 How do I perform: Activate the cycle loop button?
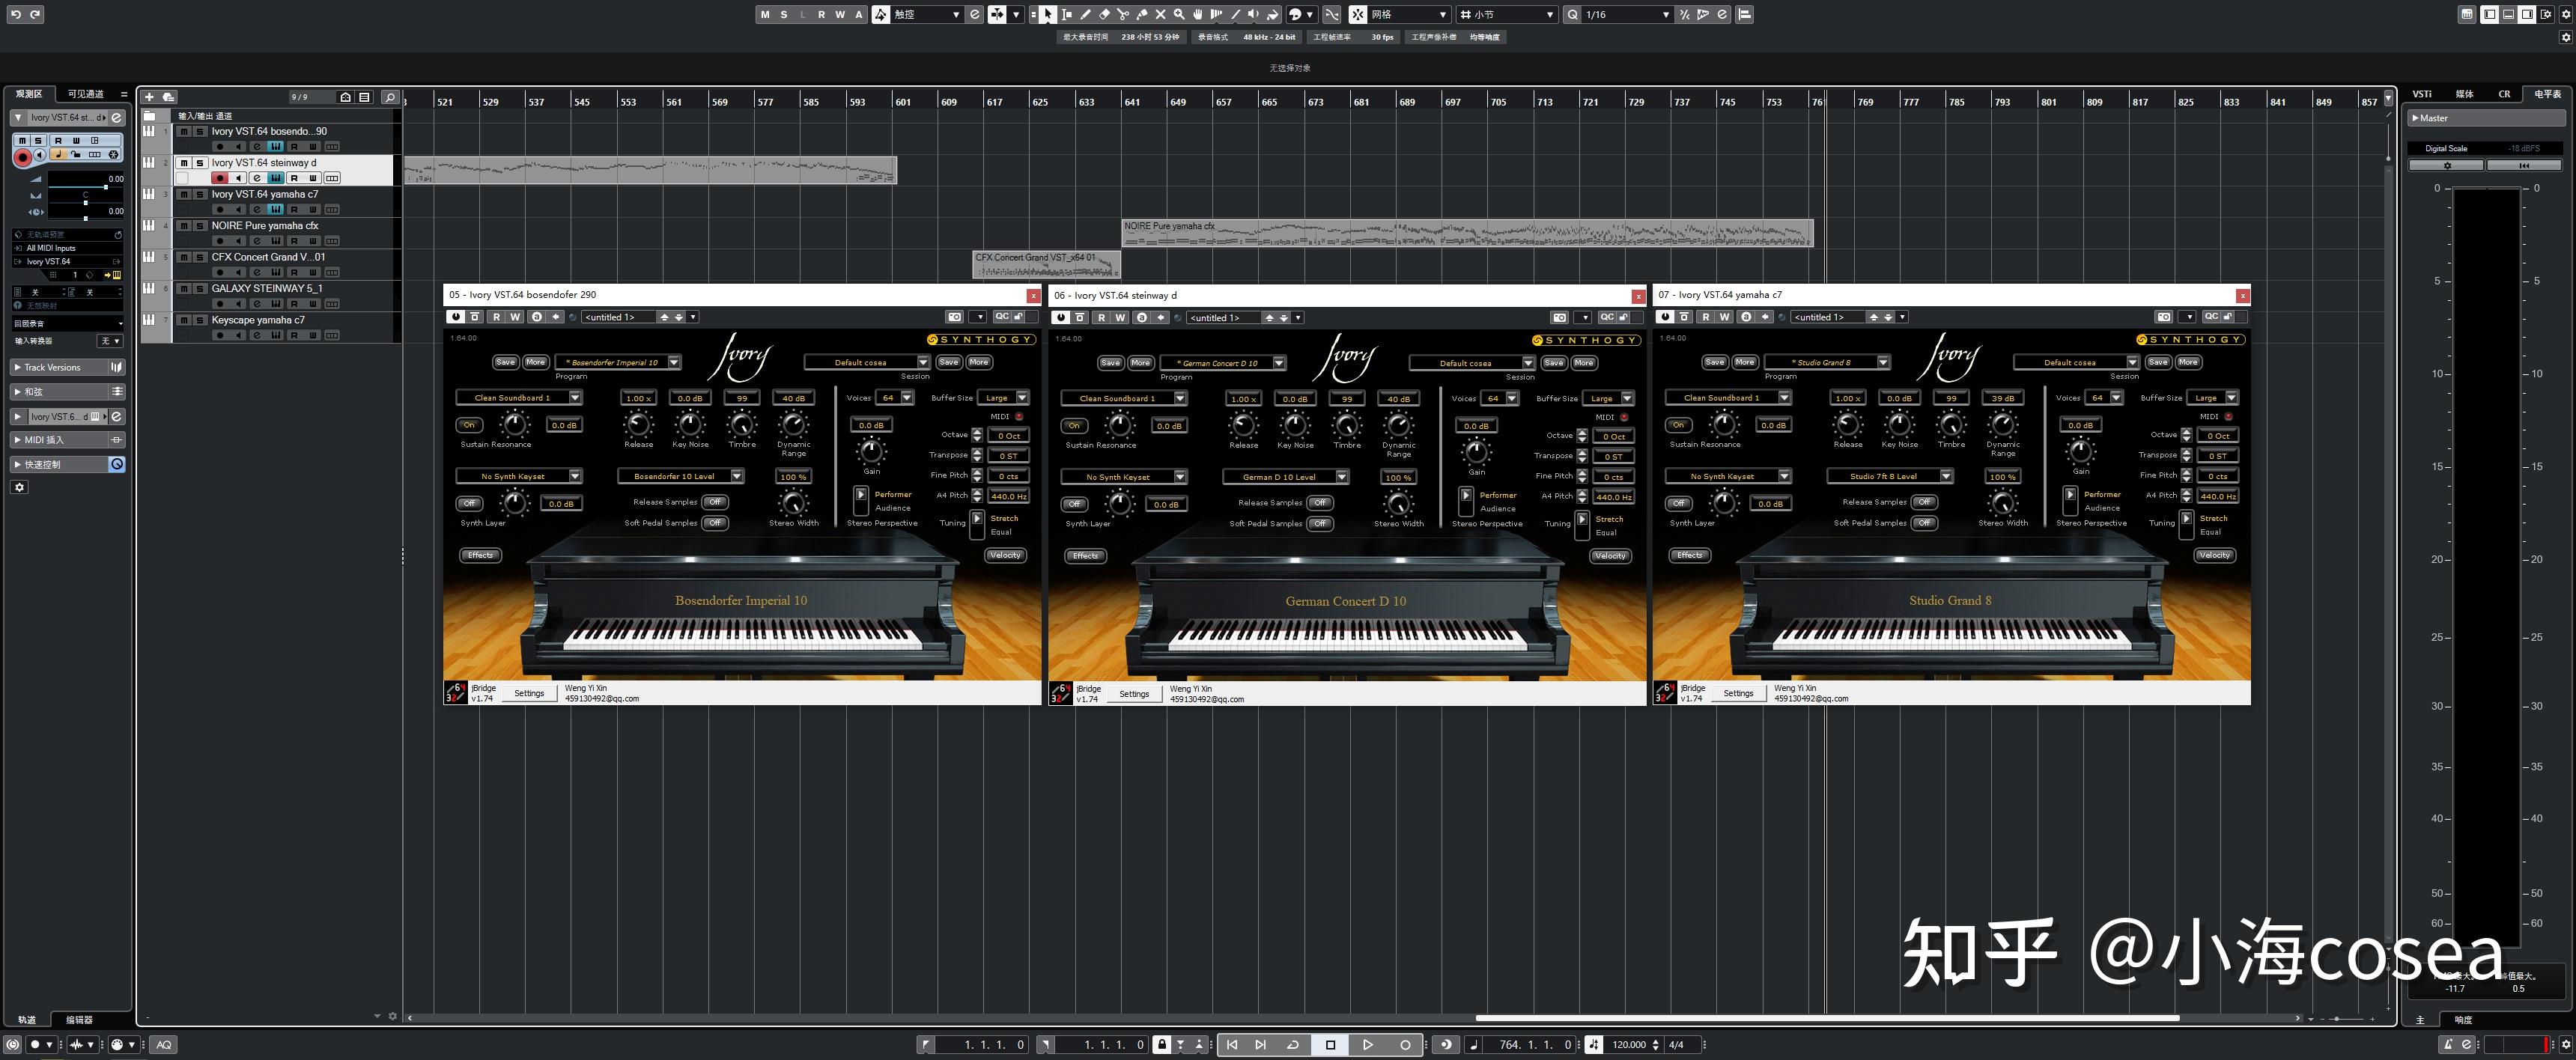(x=1292, y=1045)
